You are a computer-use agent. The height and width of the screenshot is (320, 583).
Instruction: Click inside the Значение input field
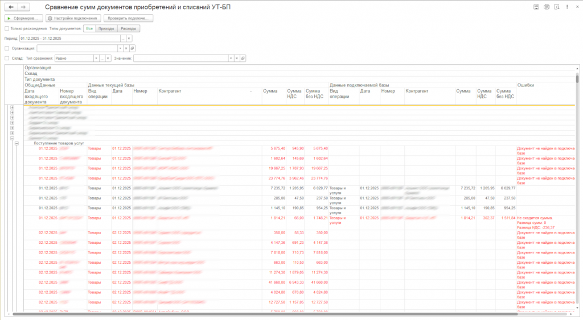pyautogui.click(x=180, y=59)
